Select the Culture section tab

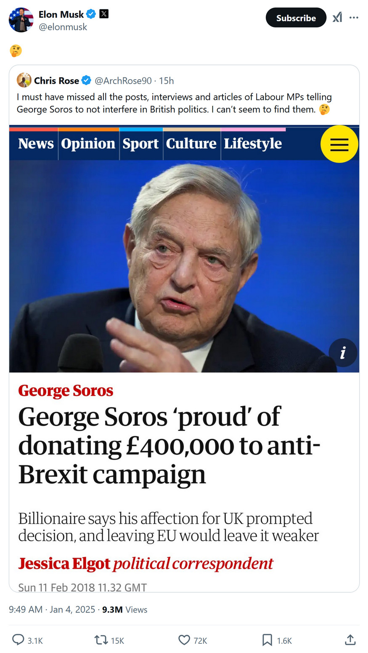point(191,144)
